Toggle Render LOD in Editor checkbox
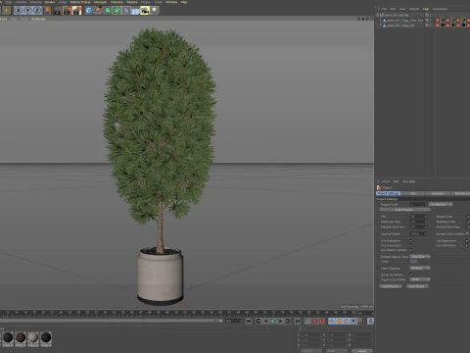Image resolution: width=470 pixels, height=353 pixels. pyautogui.click(x=467, y=234)
